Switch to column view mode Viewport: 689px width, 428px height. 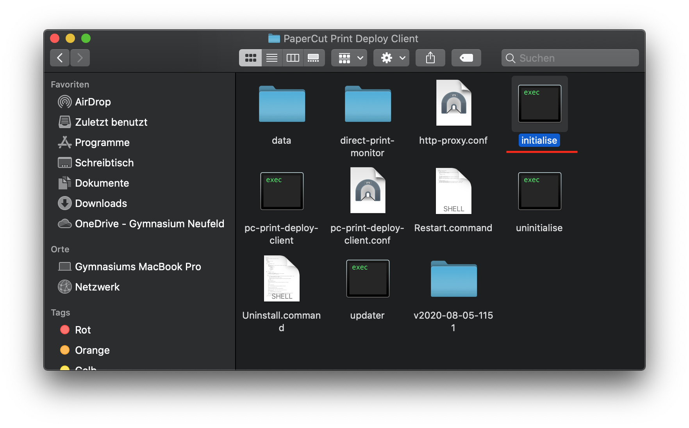click(x=293, y=58)
